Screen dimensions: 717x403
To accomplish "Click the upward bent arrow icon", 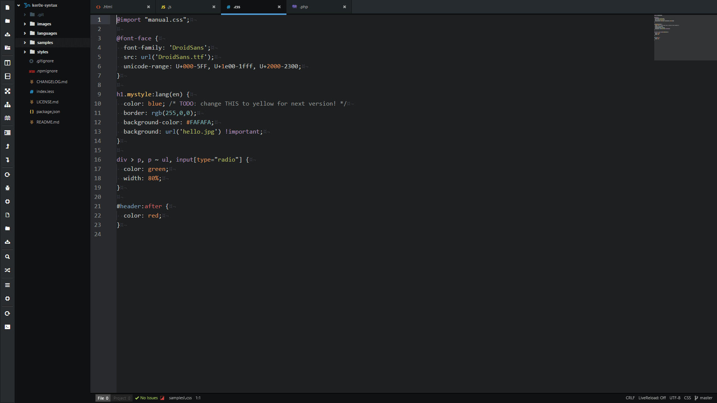I will click(x=7, y=146).
